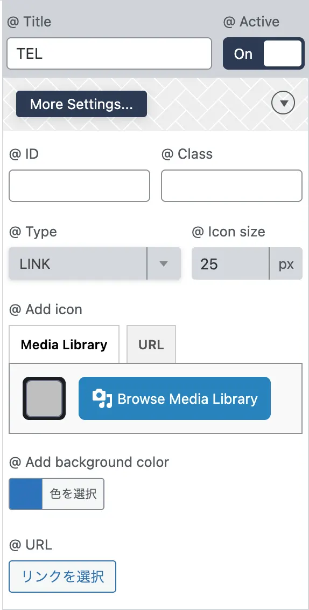Switch to the Media Library tab
The image size is (309, 610).
point(64,344)
